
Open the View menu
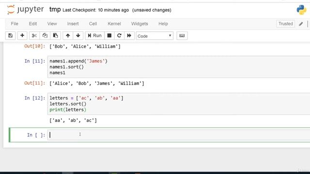click(x=52, y=24)
